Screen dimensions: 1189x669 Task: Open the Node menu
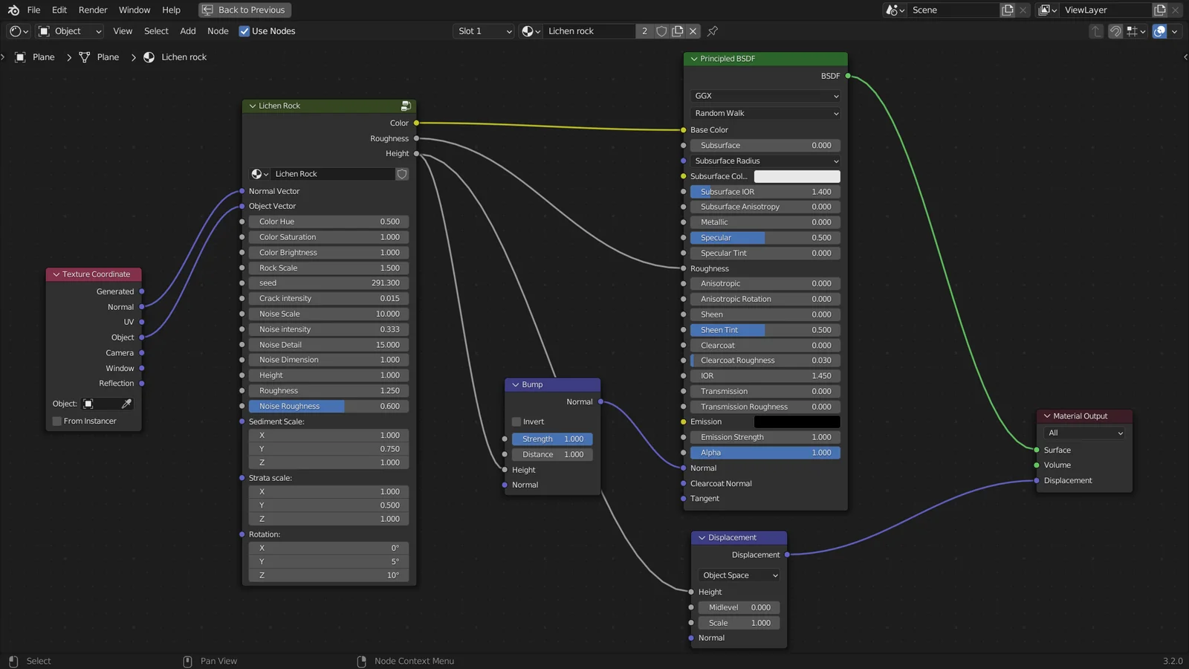(x=217, y=31)
